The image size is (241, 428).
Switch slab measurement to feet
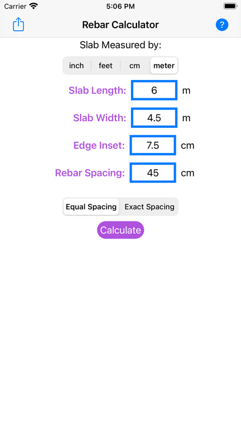(106, 66)
